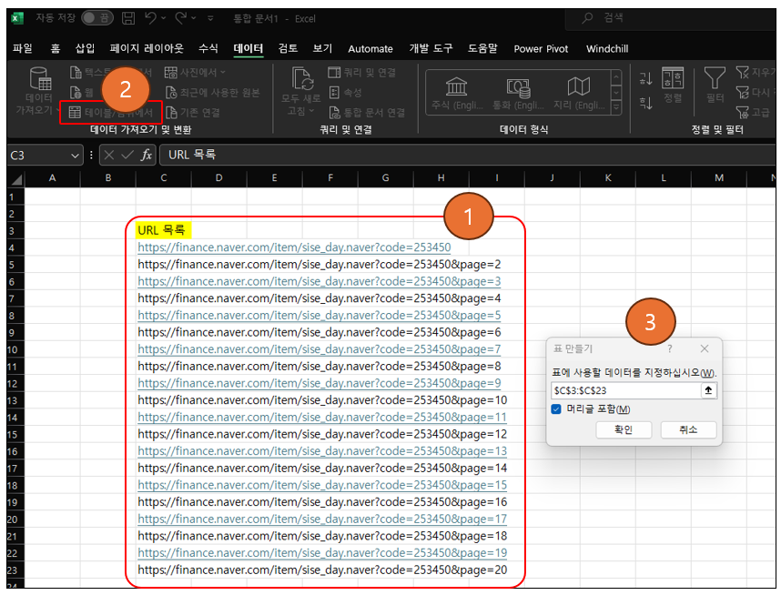This screenshot has height=595, width=781.
Task: Select the URL 목록 cell
Action: tap(163, 230)
